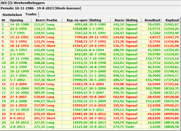Click koers value 508,68

pyautogui.click(x=39, y=63)
